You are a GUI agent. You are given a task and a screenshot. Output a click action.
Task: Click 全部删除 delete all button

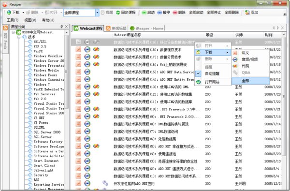pos(232,13)
